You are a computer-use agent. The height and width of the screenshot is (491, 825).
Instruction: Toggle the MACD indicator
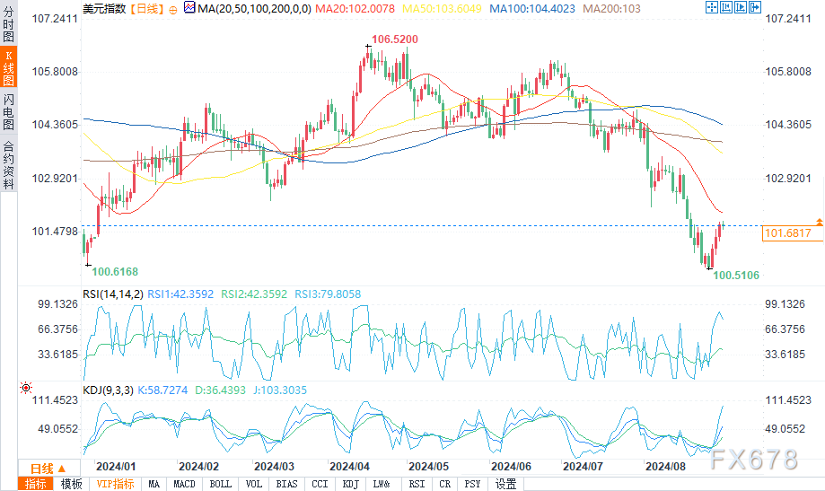pyautogui.click(x=184, y=484)
